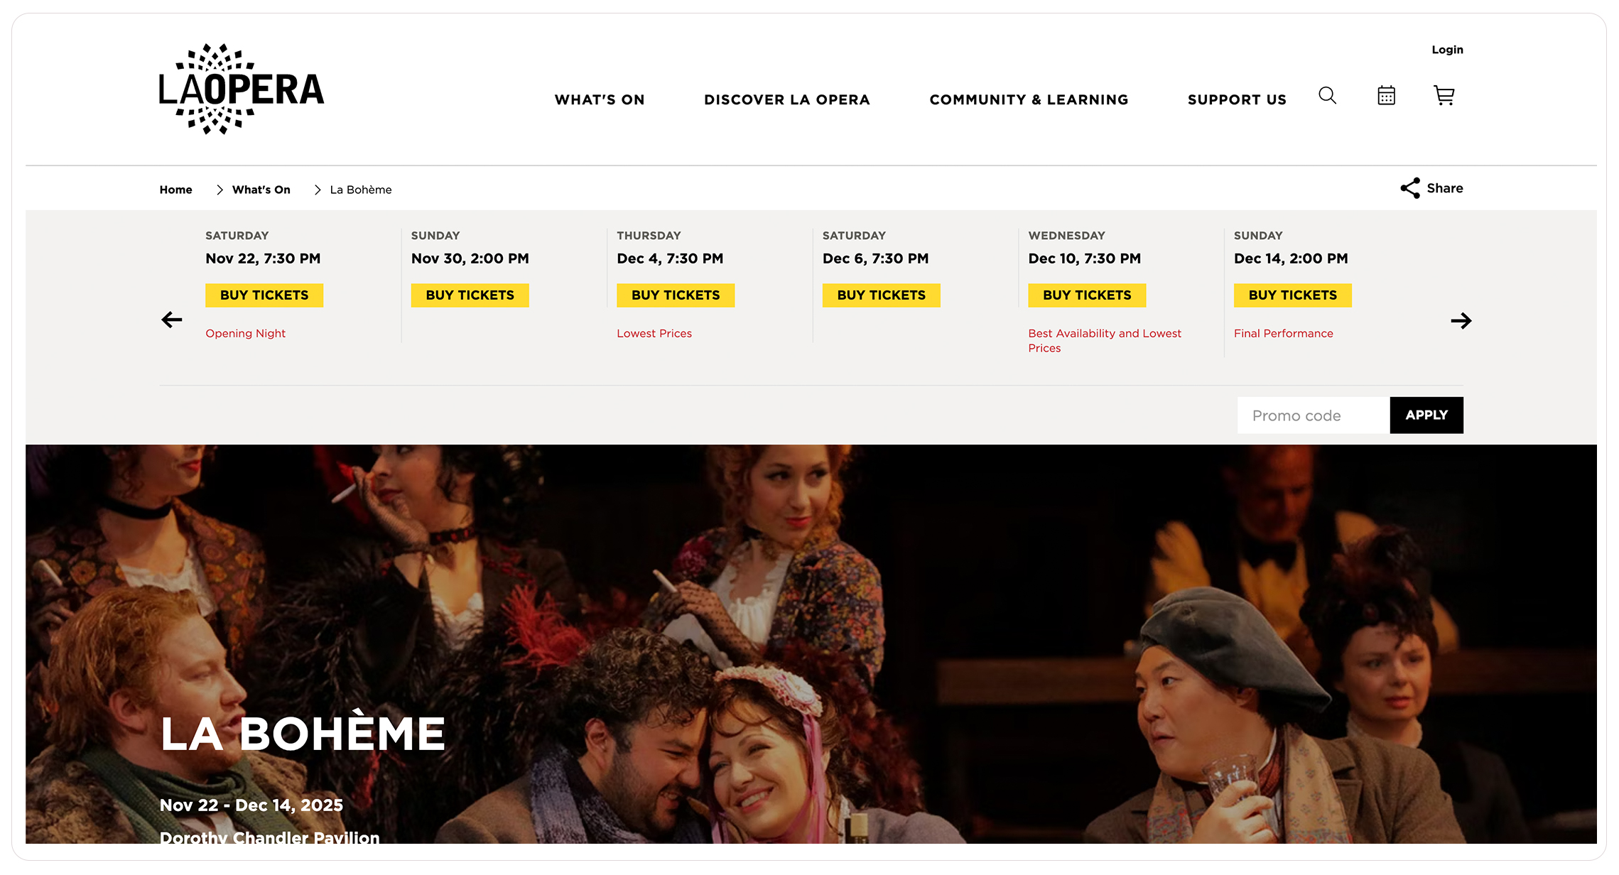Image resolution: width=1619 pixels, height=875 pixels.
Task: Show next performance dates with right arrow
Action: (1461, 321)
